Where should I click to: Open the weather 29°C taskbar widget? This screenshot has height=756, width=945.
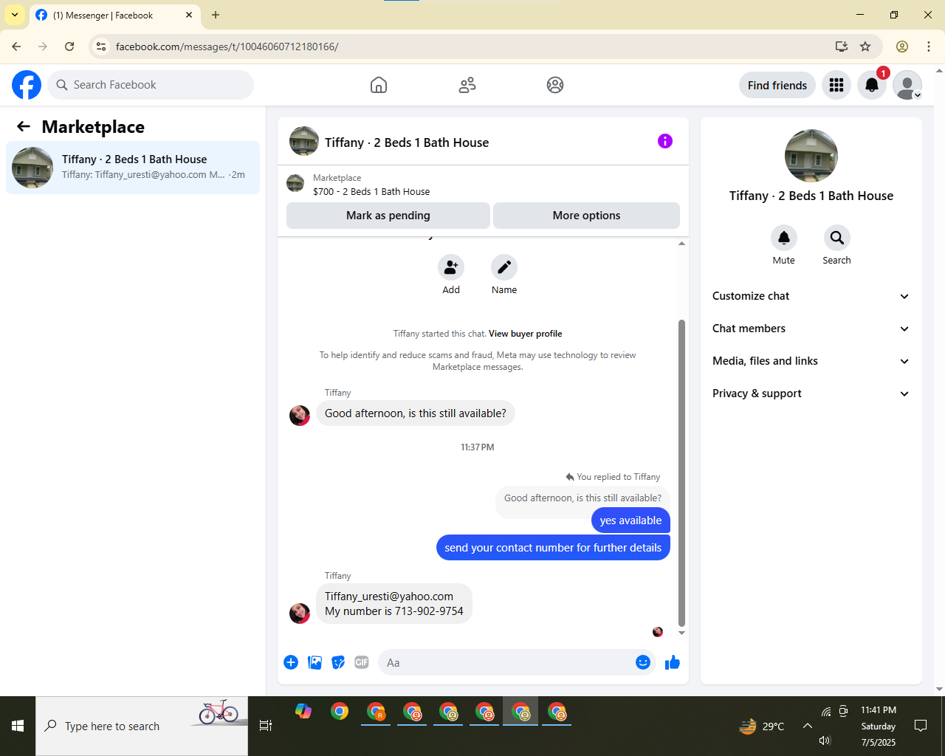pyautogui.click(x=761, y=726)
